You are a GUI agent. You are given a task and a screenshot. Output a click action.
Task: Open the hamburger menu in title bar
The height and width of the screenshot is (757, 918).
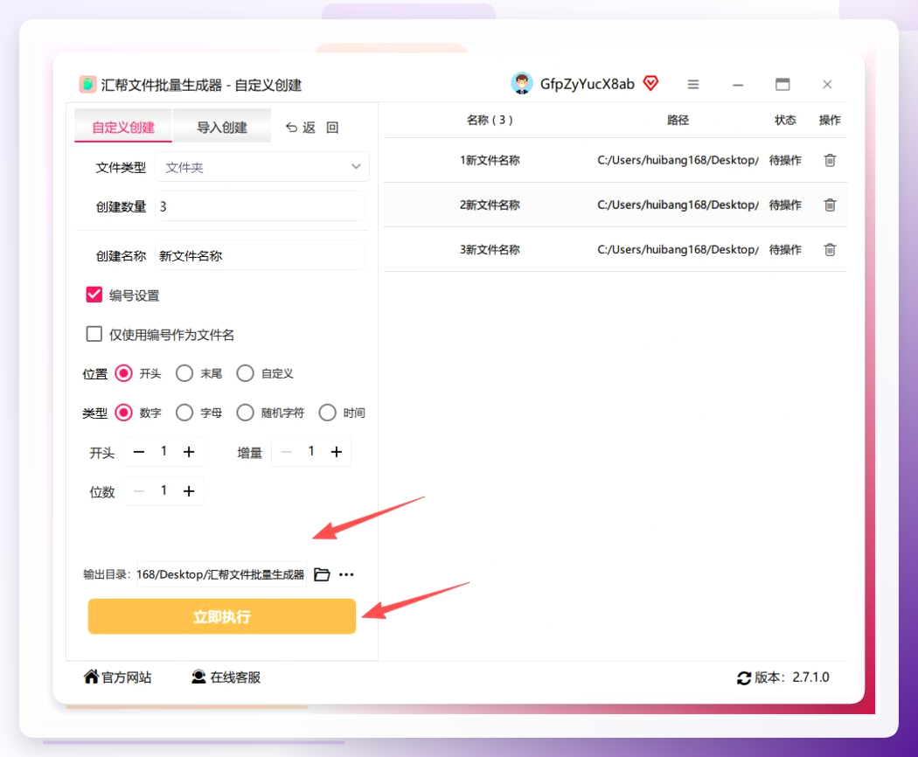pyautogui.click(x=693, y=84)
